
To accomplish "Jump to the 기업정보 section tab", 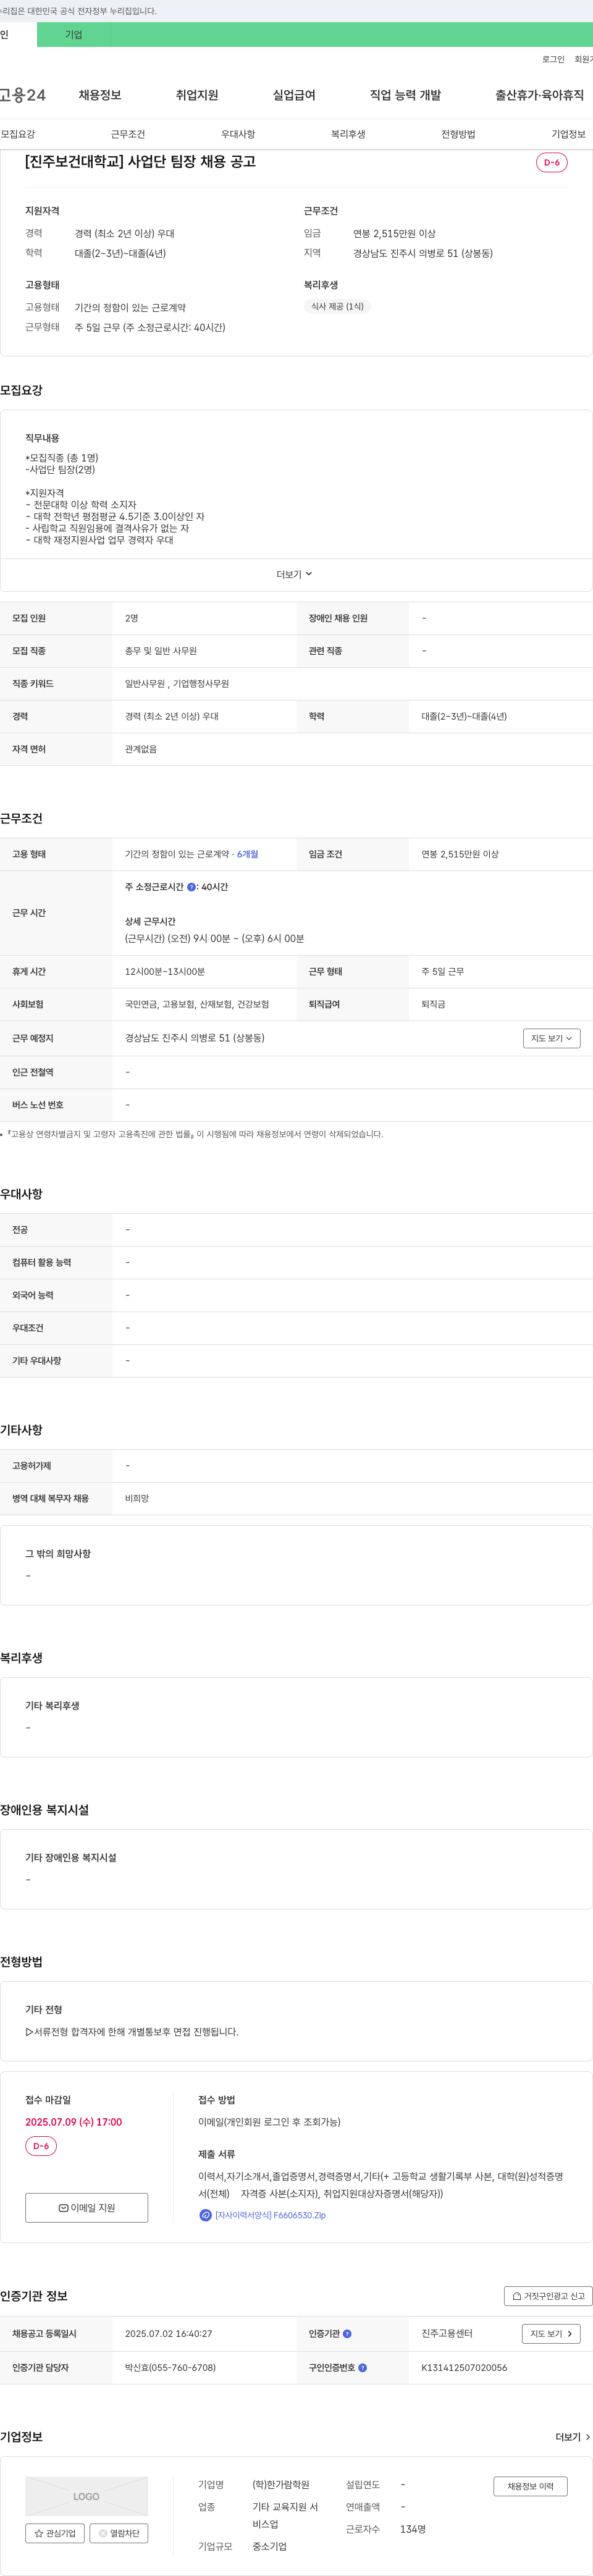I will coord(568,134).
